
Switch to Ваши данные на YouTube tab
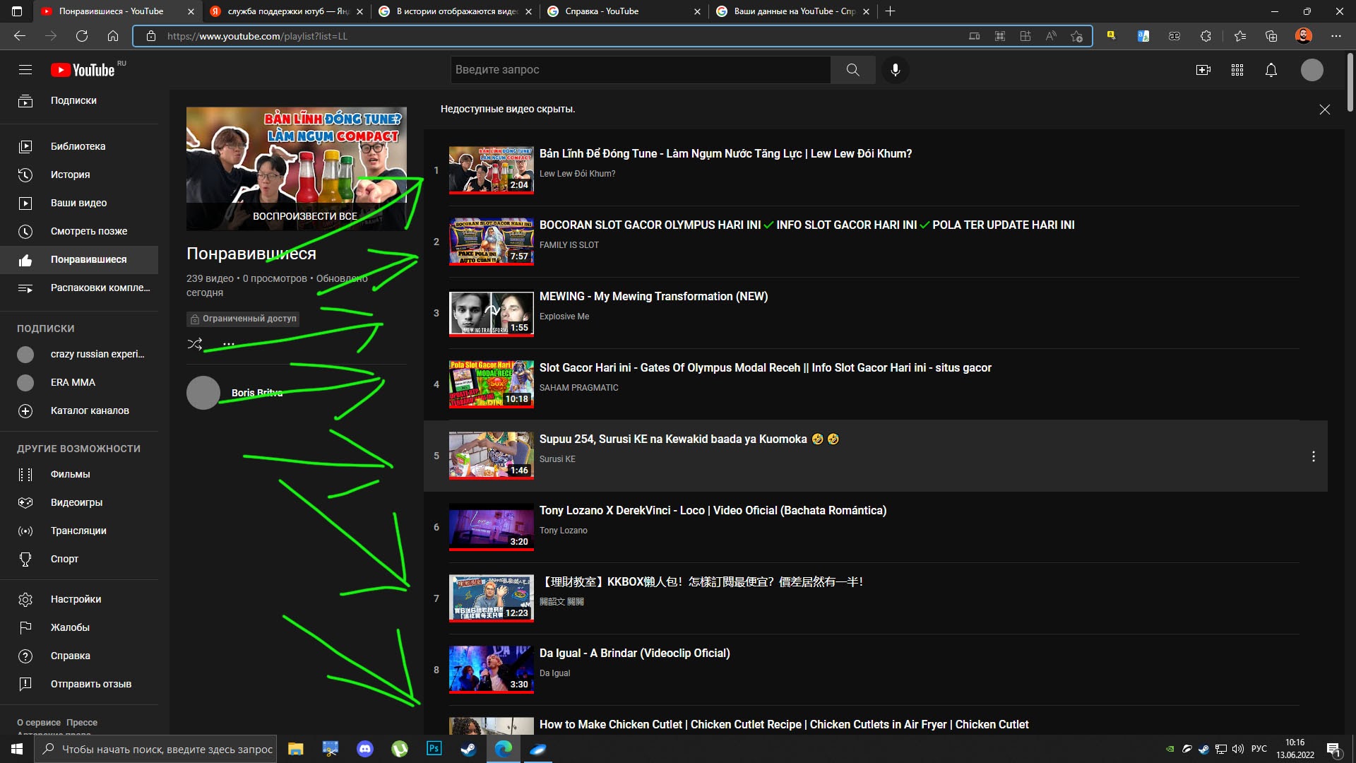click(x=793, y=11)
